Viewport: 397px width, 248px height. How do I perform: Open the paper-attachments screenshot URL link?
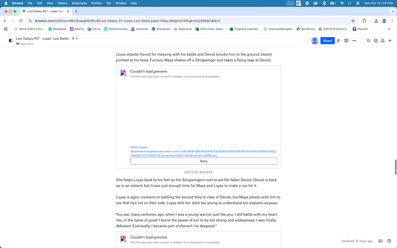pyautogui.click(x=203, y=151)
